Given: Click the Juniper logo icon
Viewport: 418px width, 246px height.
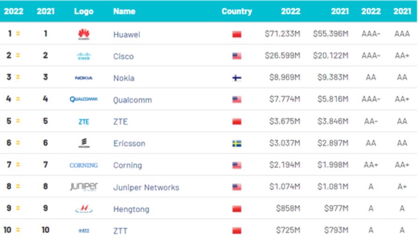Looking at the screenshot, I should point(84,187).
